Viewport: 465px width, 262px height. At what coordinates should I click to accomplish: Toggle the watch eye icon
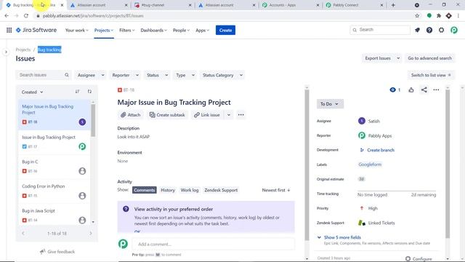click(x=392, y=90)
